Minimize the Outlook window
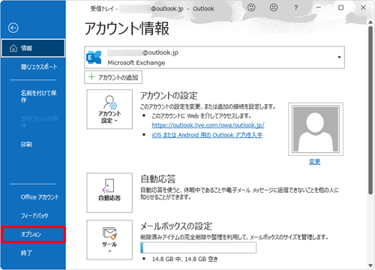 (319, 7)
